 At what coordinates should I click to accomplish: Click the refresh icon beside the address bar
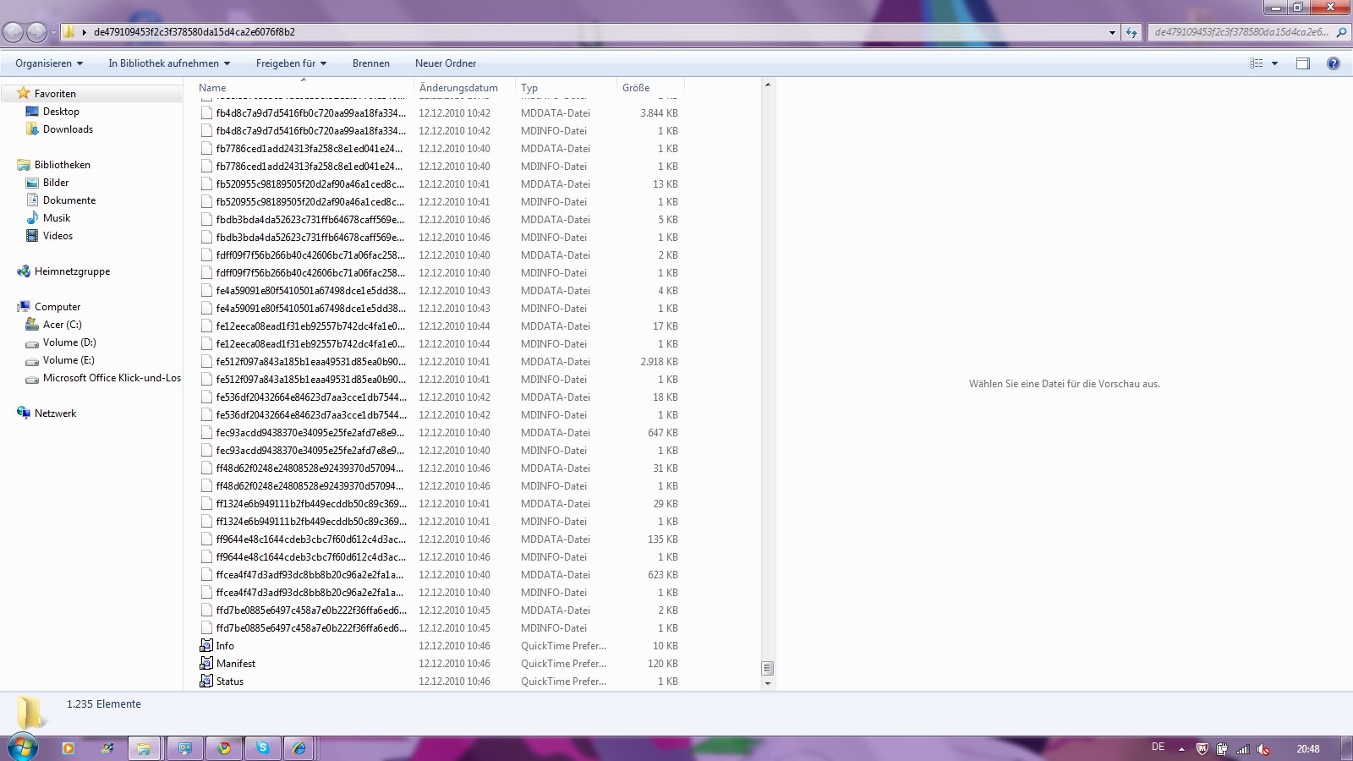point(1131,32)
